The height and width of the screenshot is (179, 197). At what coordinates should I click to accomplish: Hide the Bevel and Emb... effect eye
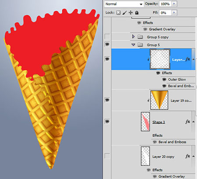pos(164,86)
